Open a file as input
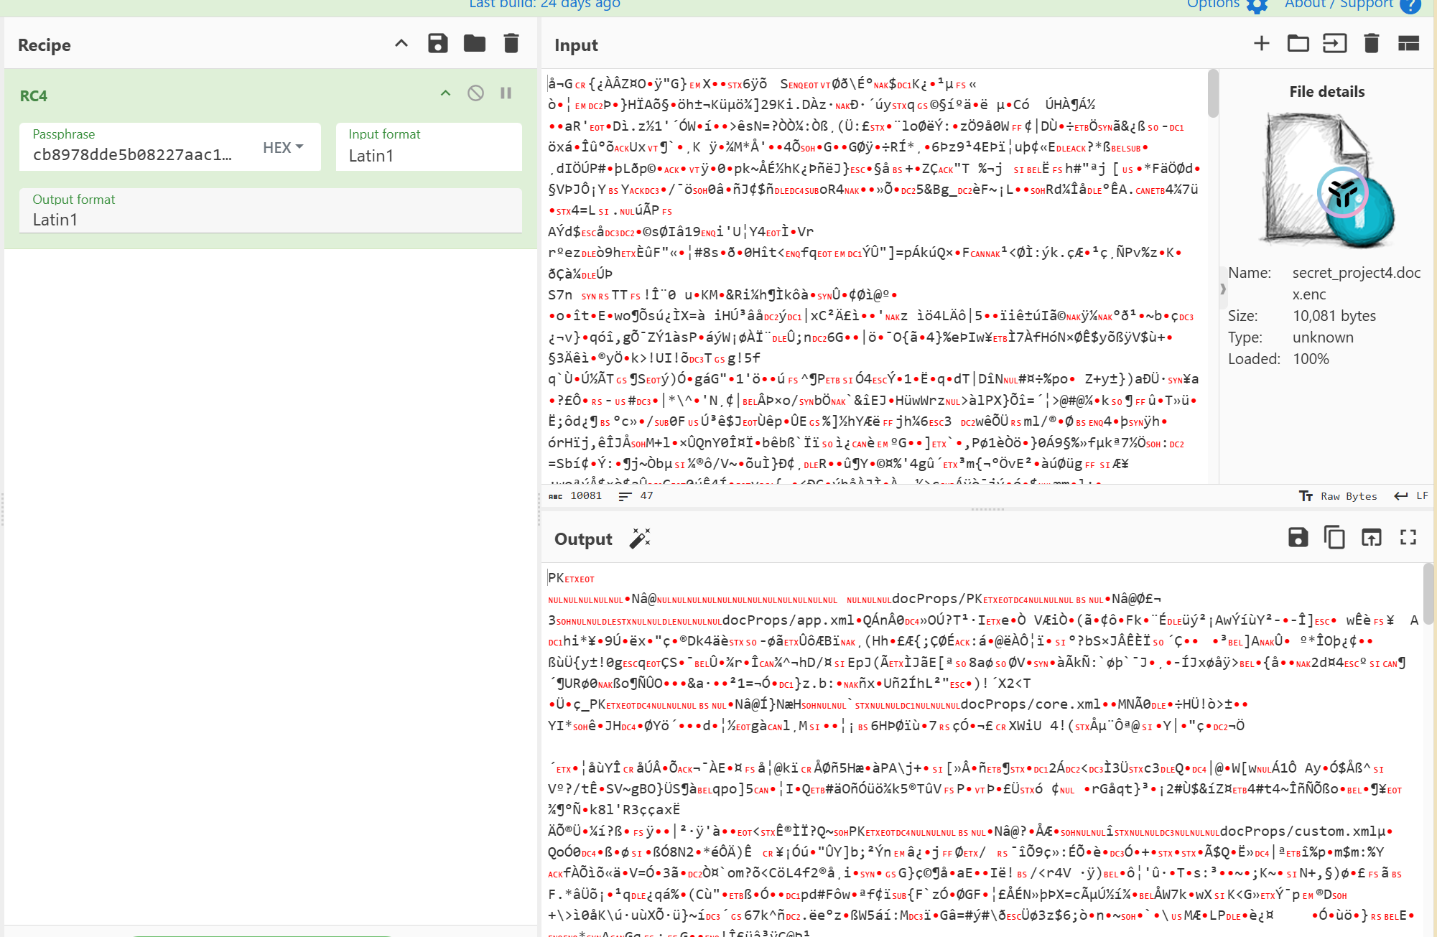This screenshot has height=937, width=1437. [x=1335, y=44]
